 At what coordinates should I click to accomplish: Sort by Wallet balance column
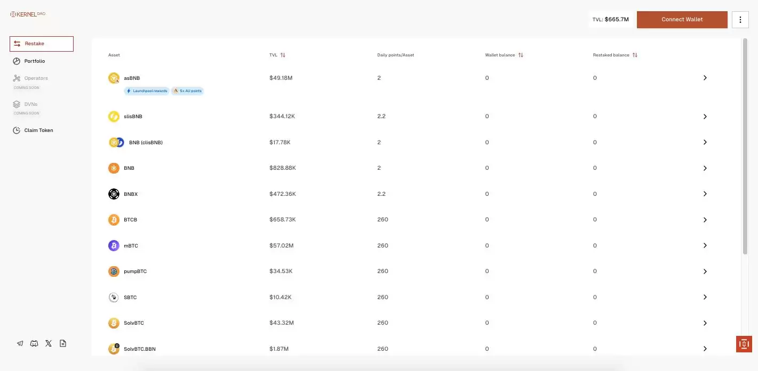tap(521, 55)
